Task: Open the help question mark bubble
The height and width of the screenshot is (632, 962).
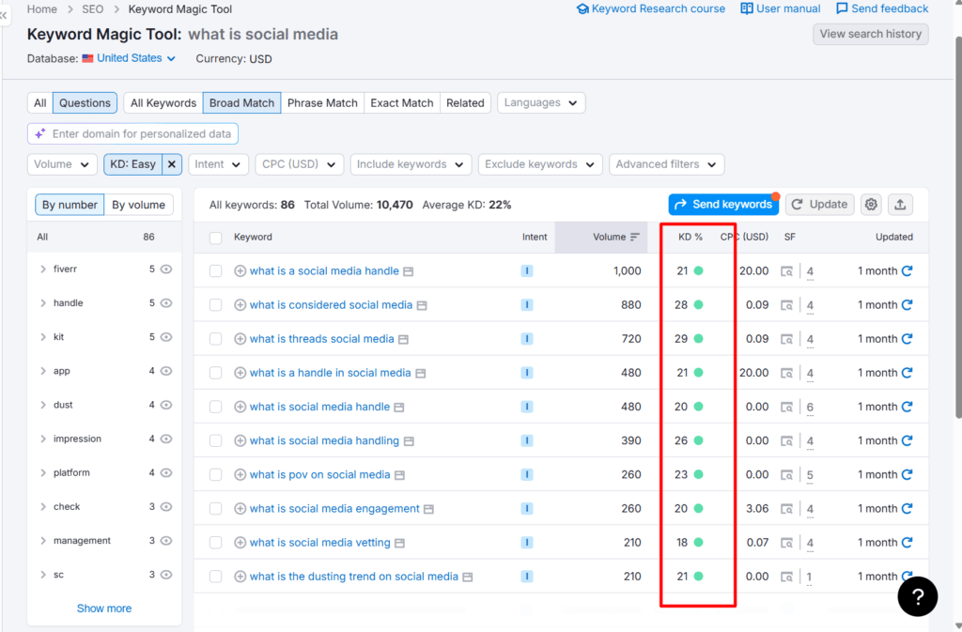Action: 917,596
